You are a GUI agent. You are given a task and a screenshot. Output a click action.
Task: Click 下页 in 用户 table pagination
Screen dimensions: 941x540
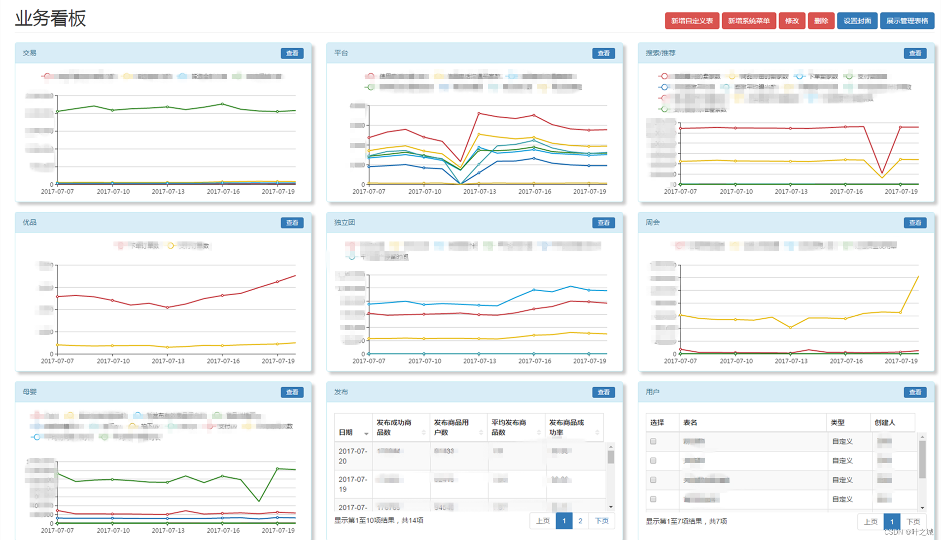[x=913, y=521]
